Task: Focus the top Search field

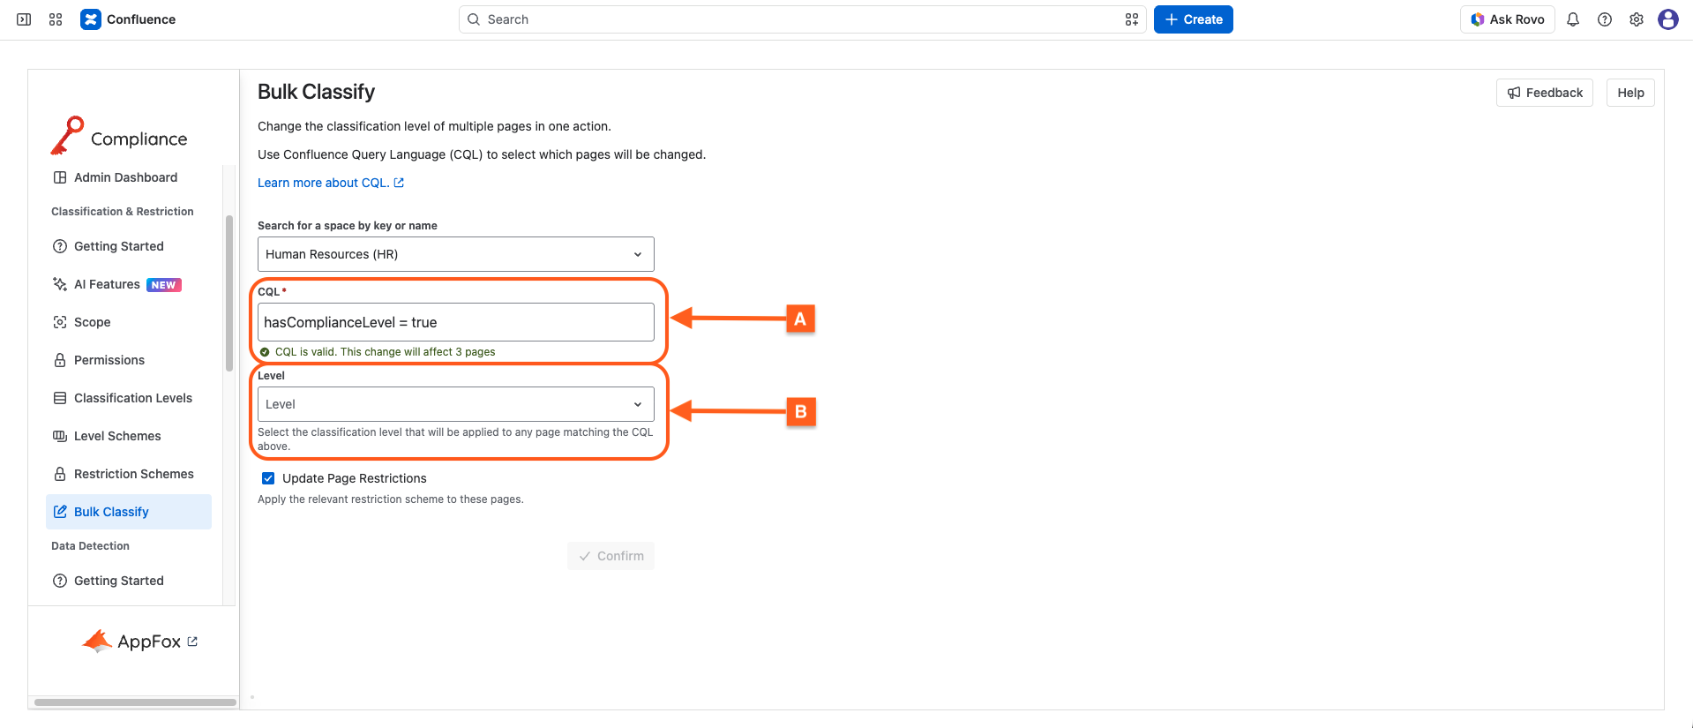Action: 803,19
